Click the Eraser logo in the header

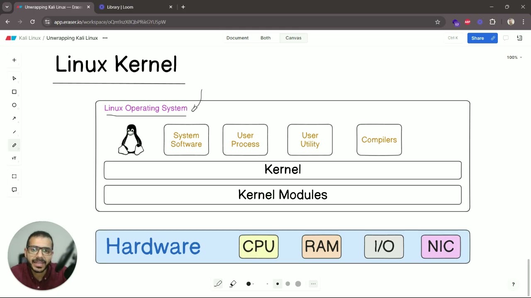point(11,38)
